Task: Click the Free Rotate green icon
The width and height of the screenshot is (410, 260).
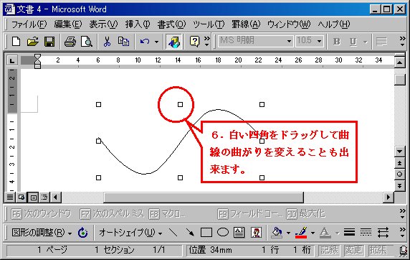Action: 82,232
